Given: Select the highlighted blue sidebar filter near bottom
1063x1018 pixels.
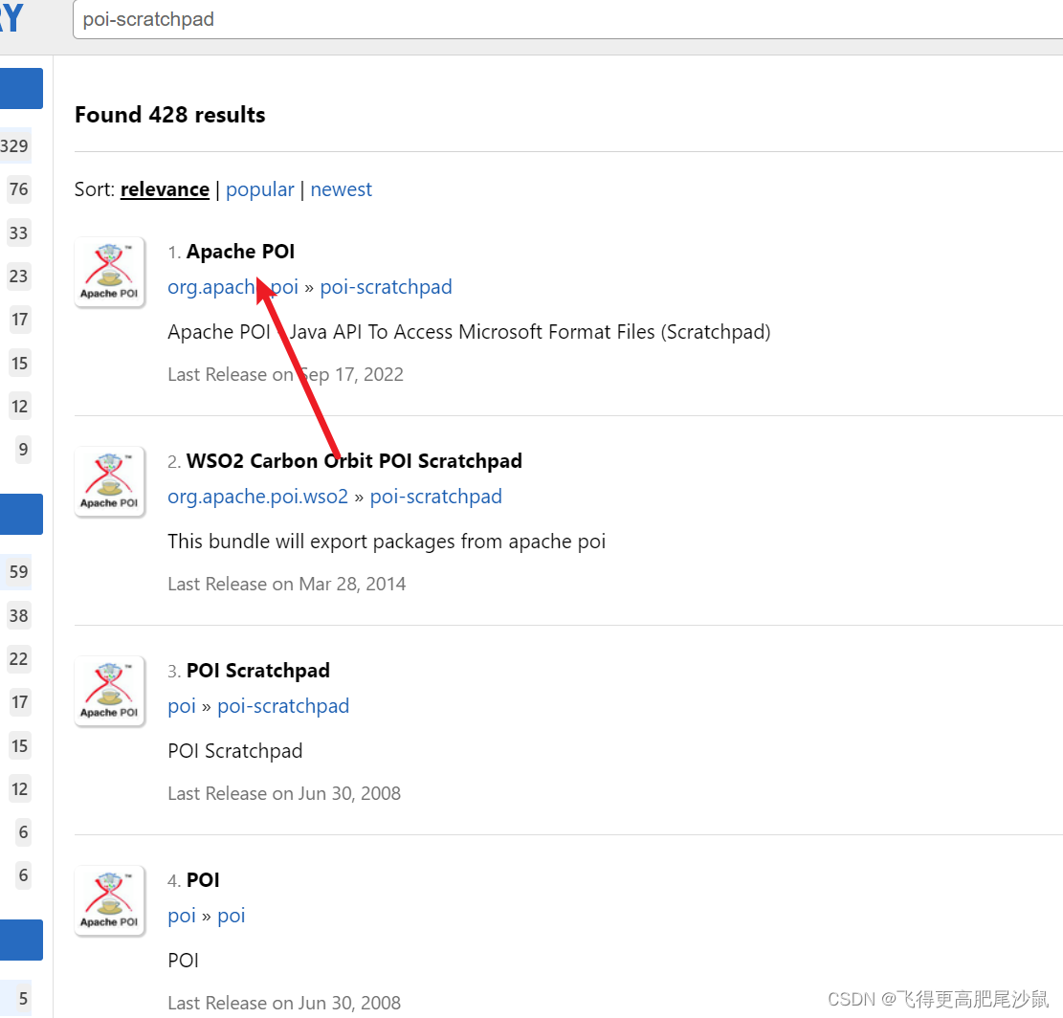Looking at the screenshot, I should pyautogui.click(x=20, y=940).
